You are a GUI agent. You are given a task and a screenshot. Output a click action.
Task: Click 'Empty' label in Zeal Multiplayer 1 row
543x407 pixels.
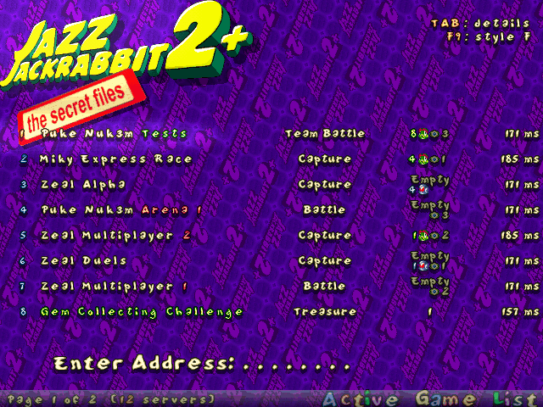click(x=430, y=282)
